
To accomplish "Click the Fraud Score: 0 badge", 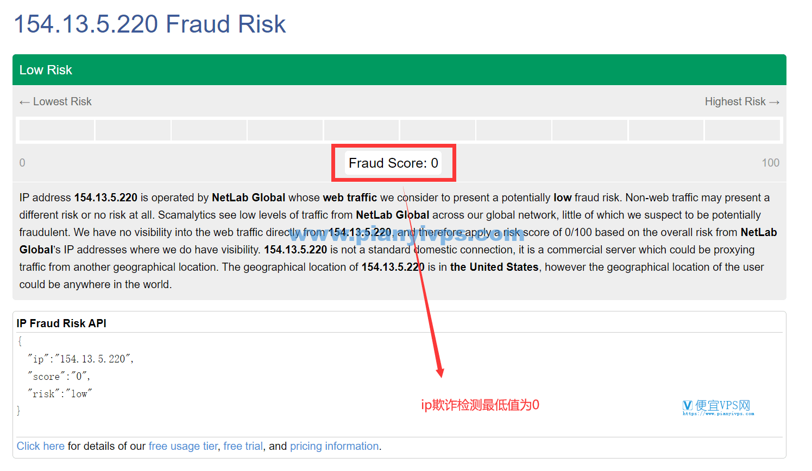I will click(393, 163).
